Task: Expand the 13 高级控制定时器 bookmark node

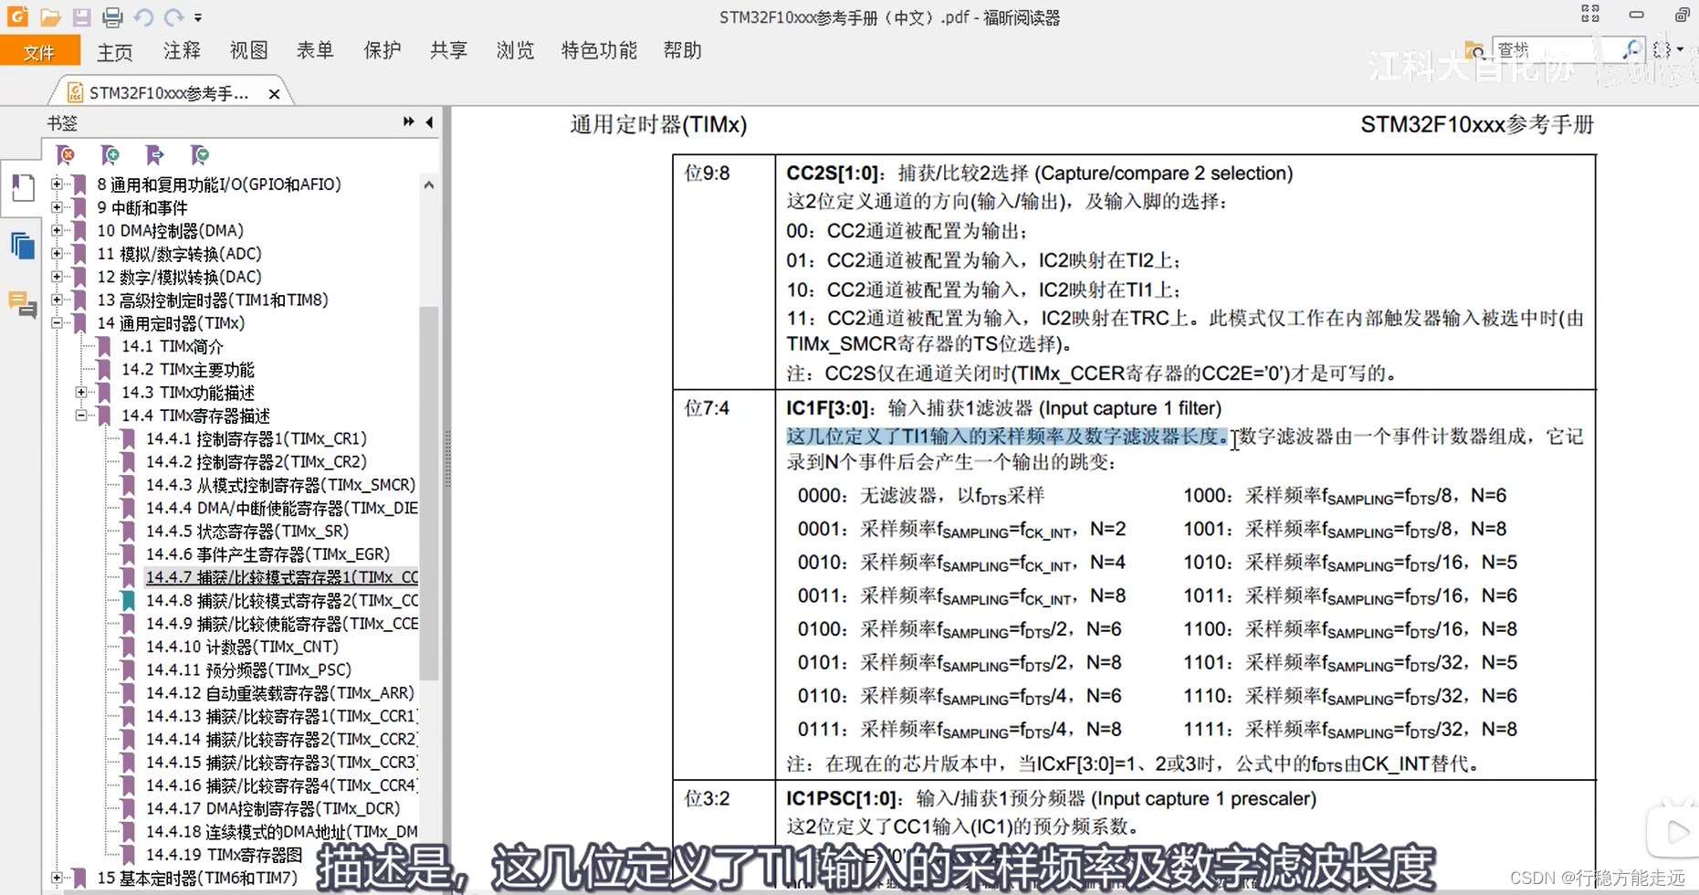Action: pos(58,300)
